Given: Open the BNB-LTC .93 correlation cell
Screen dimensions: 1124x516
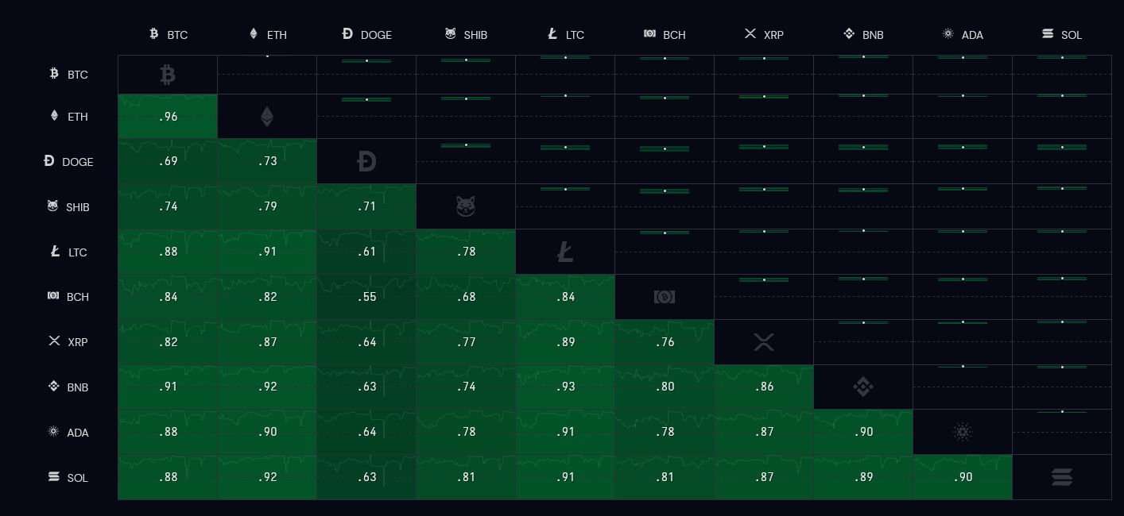Looking at the screenshot, I should pyautogui.click(x=565, y=387).
